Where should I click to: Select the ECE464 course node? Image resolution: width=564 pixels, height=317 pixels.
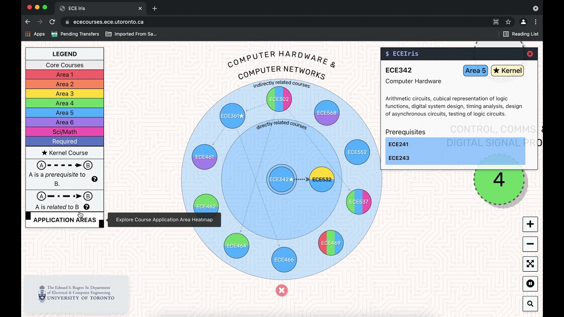237,246
